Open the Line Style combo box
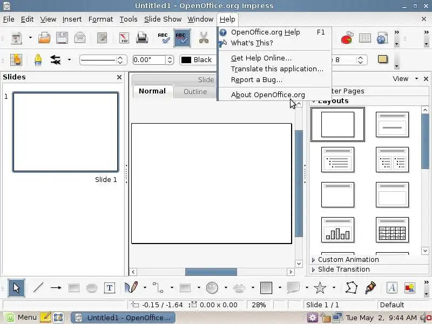The image size is (432, 324). coord(103,60)
